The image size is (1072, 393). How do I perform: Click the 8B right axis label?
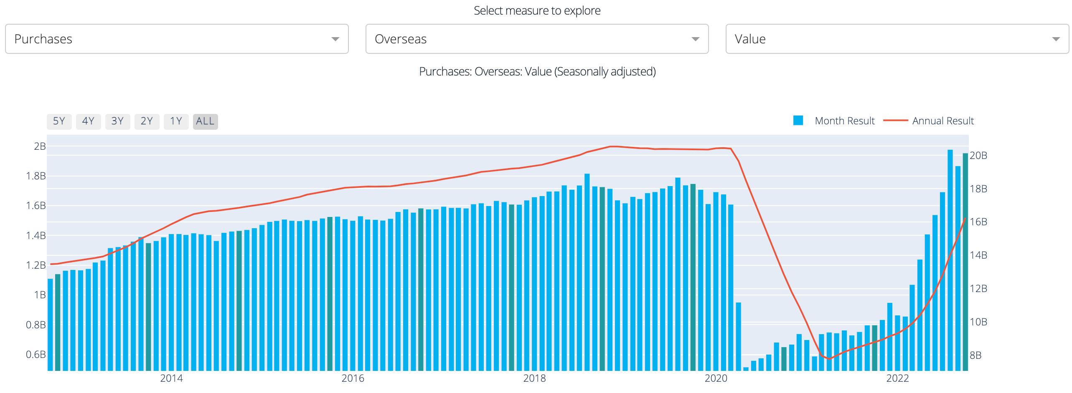pyautogui.click(x=975, y=355)
